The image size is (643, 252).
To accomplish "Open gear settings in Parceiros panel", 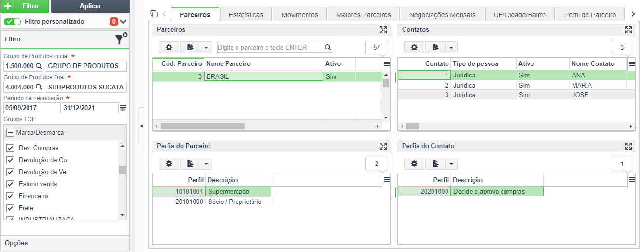I will coord(169,47).
